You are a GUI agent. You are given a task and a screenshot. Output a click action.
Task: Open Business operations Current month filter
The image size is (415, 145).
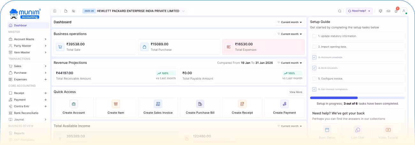click(290, 34)
